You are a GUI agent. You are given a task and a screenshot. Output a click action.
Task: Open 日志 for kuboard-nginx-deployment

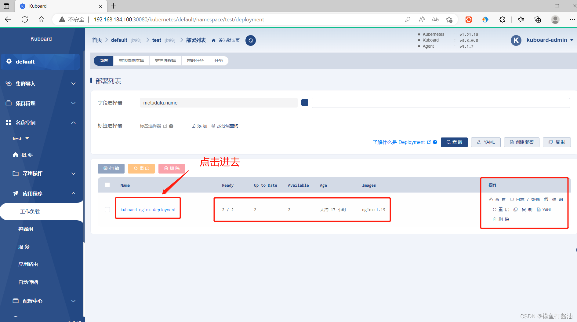pos(517,199)
